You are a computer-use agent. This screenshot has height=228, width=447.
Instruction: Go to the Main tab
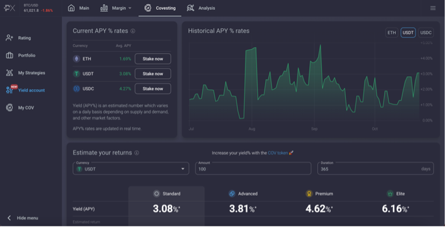click(79, 8)
